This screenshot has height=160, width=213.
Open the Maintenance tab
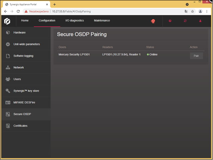click(x=102, y=20)
